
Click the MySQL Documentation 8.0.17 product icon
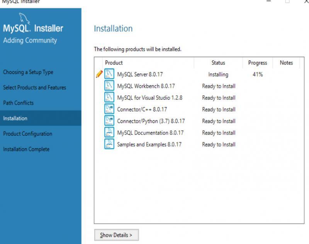click(x=109, y=132)
